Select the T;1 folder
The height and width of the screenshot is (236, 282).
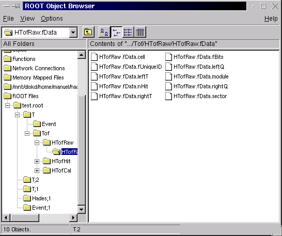(31, 189)
